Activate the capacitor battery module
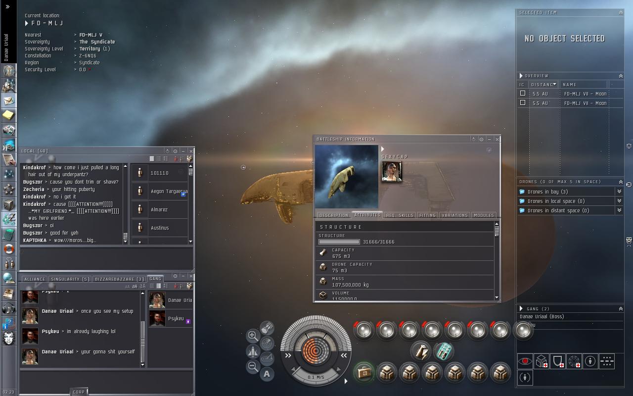Screen dimensions: 633x396 pos(421,351)
